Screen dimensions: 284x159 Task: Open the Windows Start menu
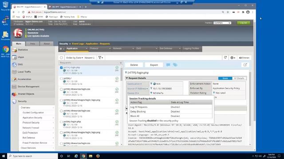click(4, 156)
